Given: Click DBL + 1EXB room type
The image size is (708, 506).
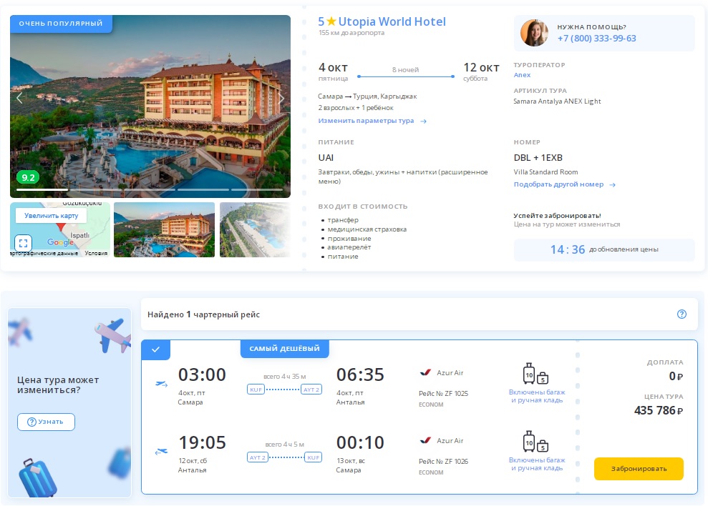Looking at the screenshot, I should click(x=538, y=158).
